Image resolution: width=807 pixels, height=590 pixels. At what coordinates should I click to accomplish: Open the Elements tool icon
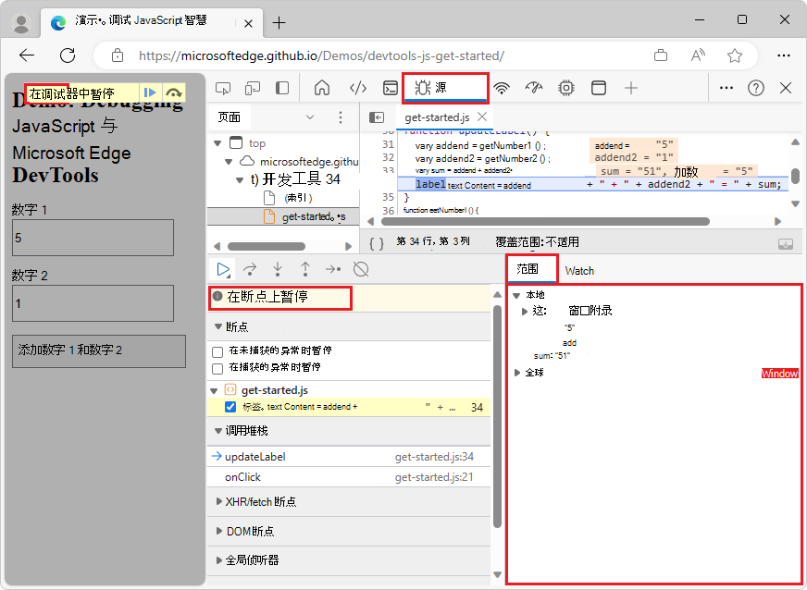[x=358, y=88]
